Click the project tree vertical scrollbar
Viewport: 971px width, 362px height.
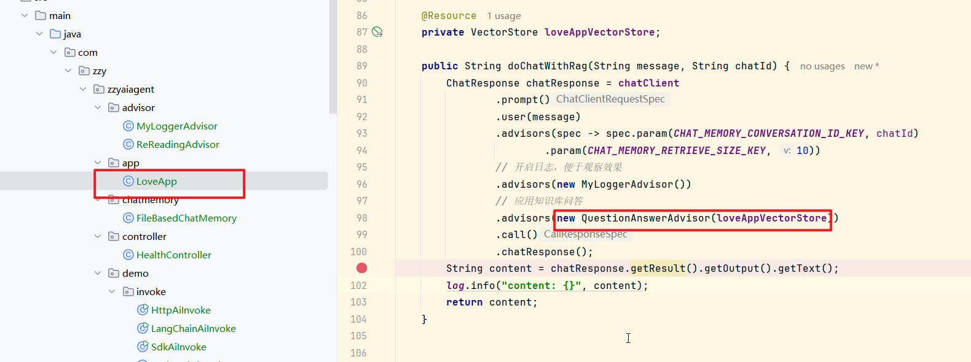332,57
